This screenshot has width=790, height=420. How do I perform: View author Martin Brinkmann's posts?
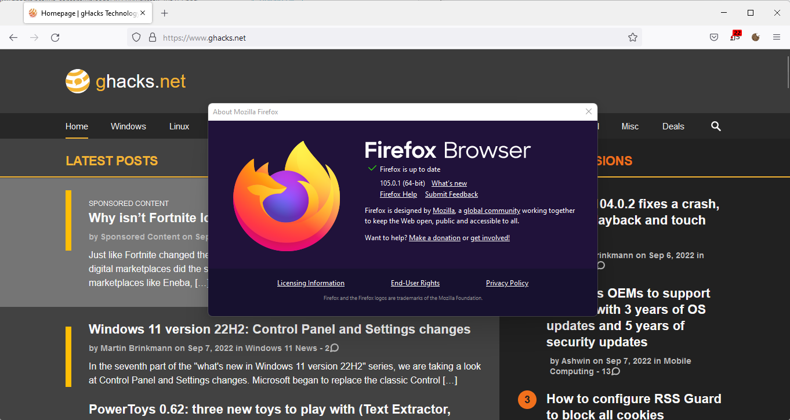click(136, 348)
